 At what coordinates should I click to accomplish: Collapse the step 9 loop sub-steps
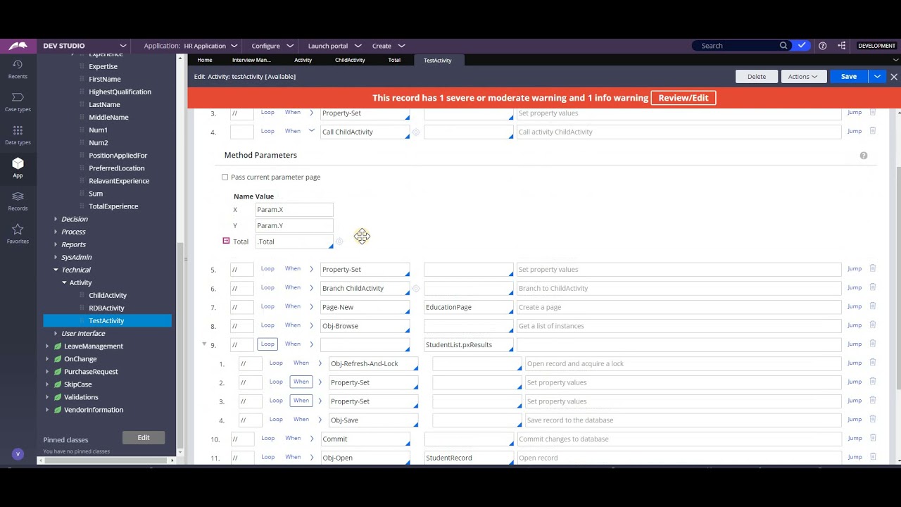(x=204, y=344)
